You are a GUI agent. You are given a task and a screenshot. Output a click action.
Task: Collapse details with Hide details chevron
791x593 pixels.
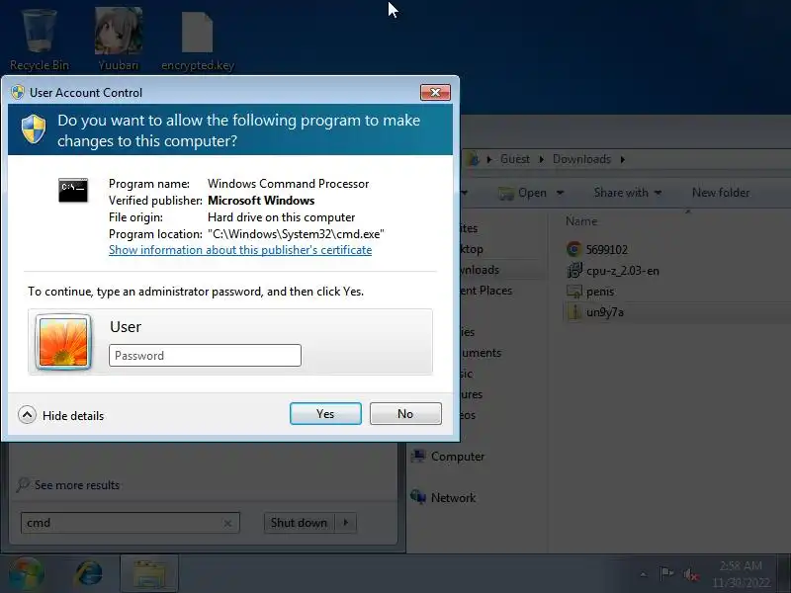(27, 415)
